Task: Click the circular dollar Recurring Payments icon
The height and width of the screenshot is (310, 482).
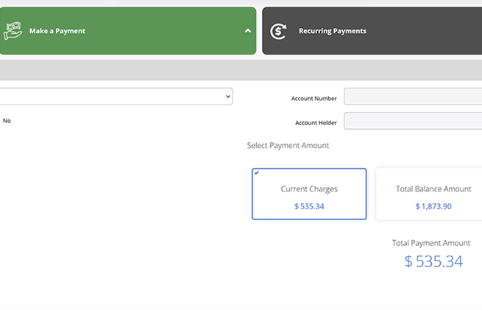Action: pyautogui.click(x=279, y=31)
